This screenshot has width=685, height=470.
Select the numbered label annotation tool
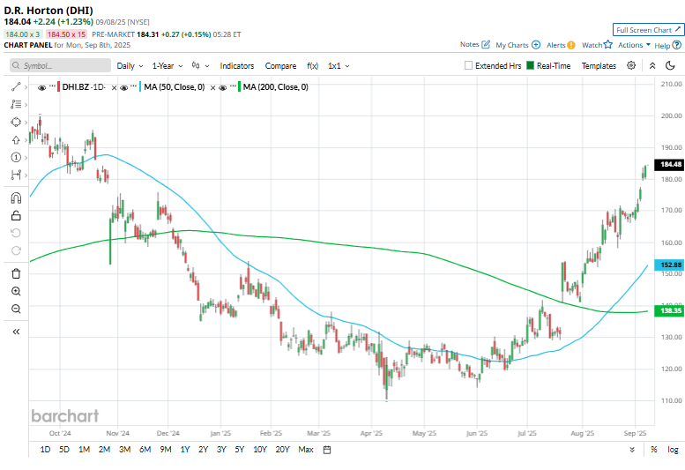16,157
